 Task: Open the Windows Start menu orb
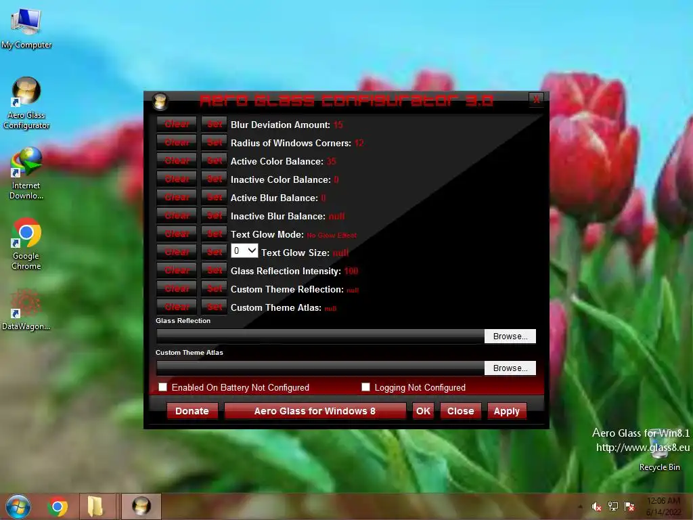[x=18, y=506]
